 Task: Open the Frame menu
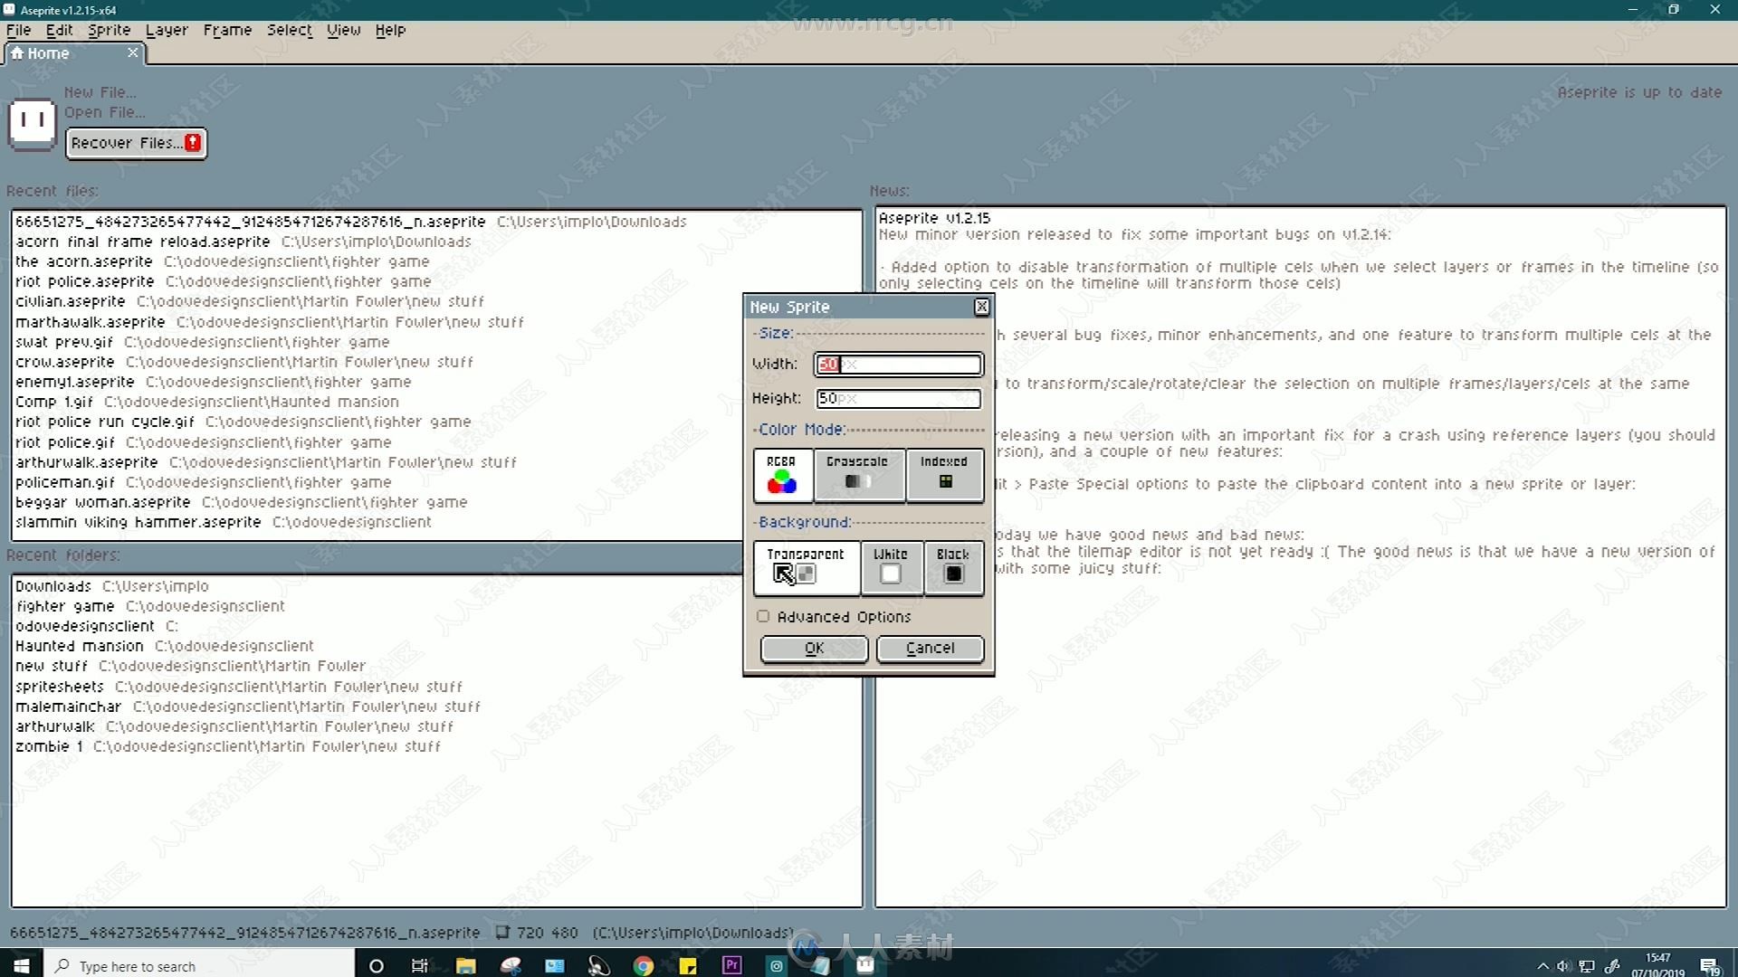coord(227,30)
